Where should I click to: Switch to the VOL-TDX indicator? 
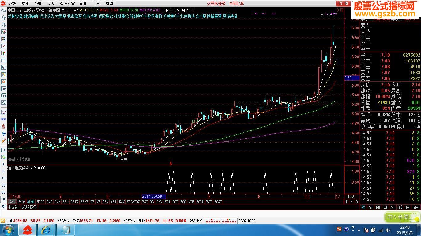coord(133,202)
